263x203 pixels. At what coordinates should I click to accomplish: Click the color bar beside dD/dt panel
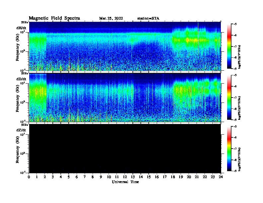229,98
